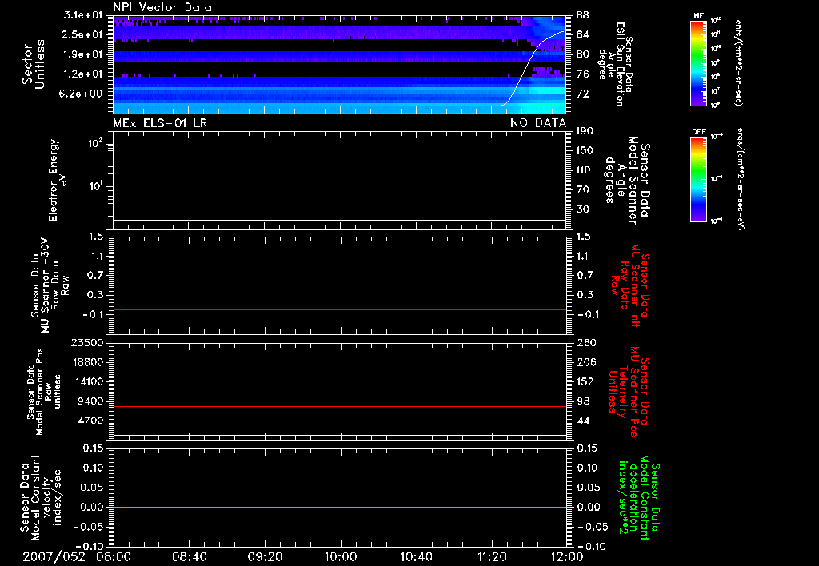Viewport: 819px width, 566px height.
Task: Click the green "Model Constant acceleration" title
Action: (x=639, y=497)
